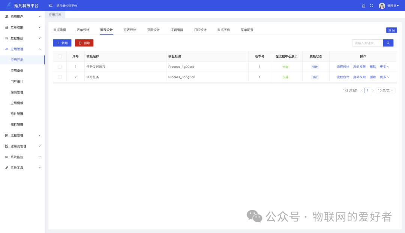The image size is (405, 233).
Task: Switch to the 数据字典 tab
Action: pyautogui.click(x=223, y=30)
